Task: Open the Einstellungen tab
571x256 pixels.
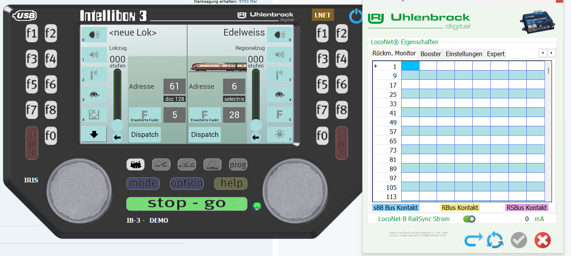Action: coord(464,54)
